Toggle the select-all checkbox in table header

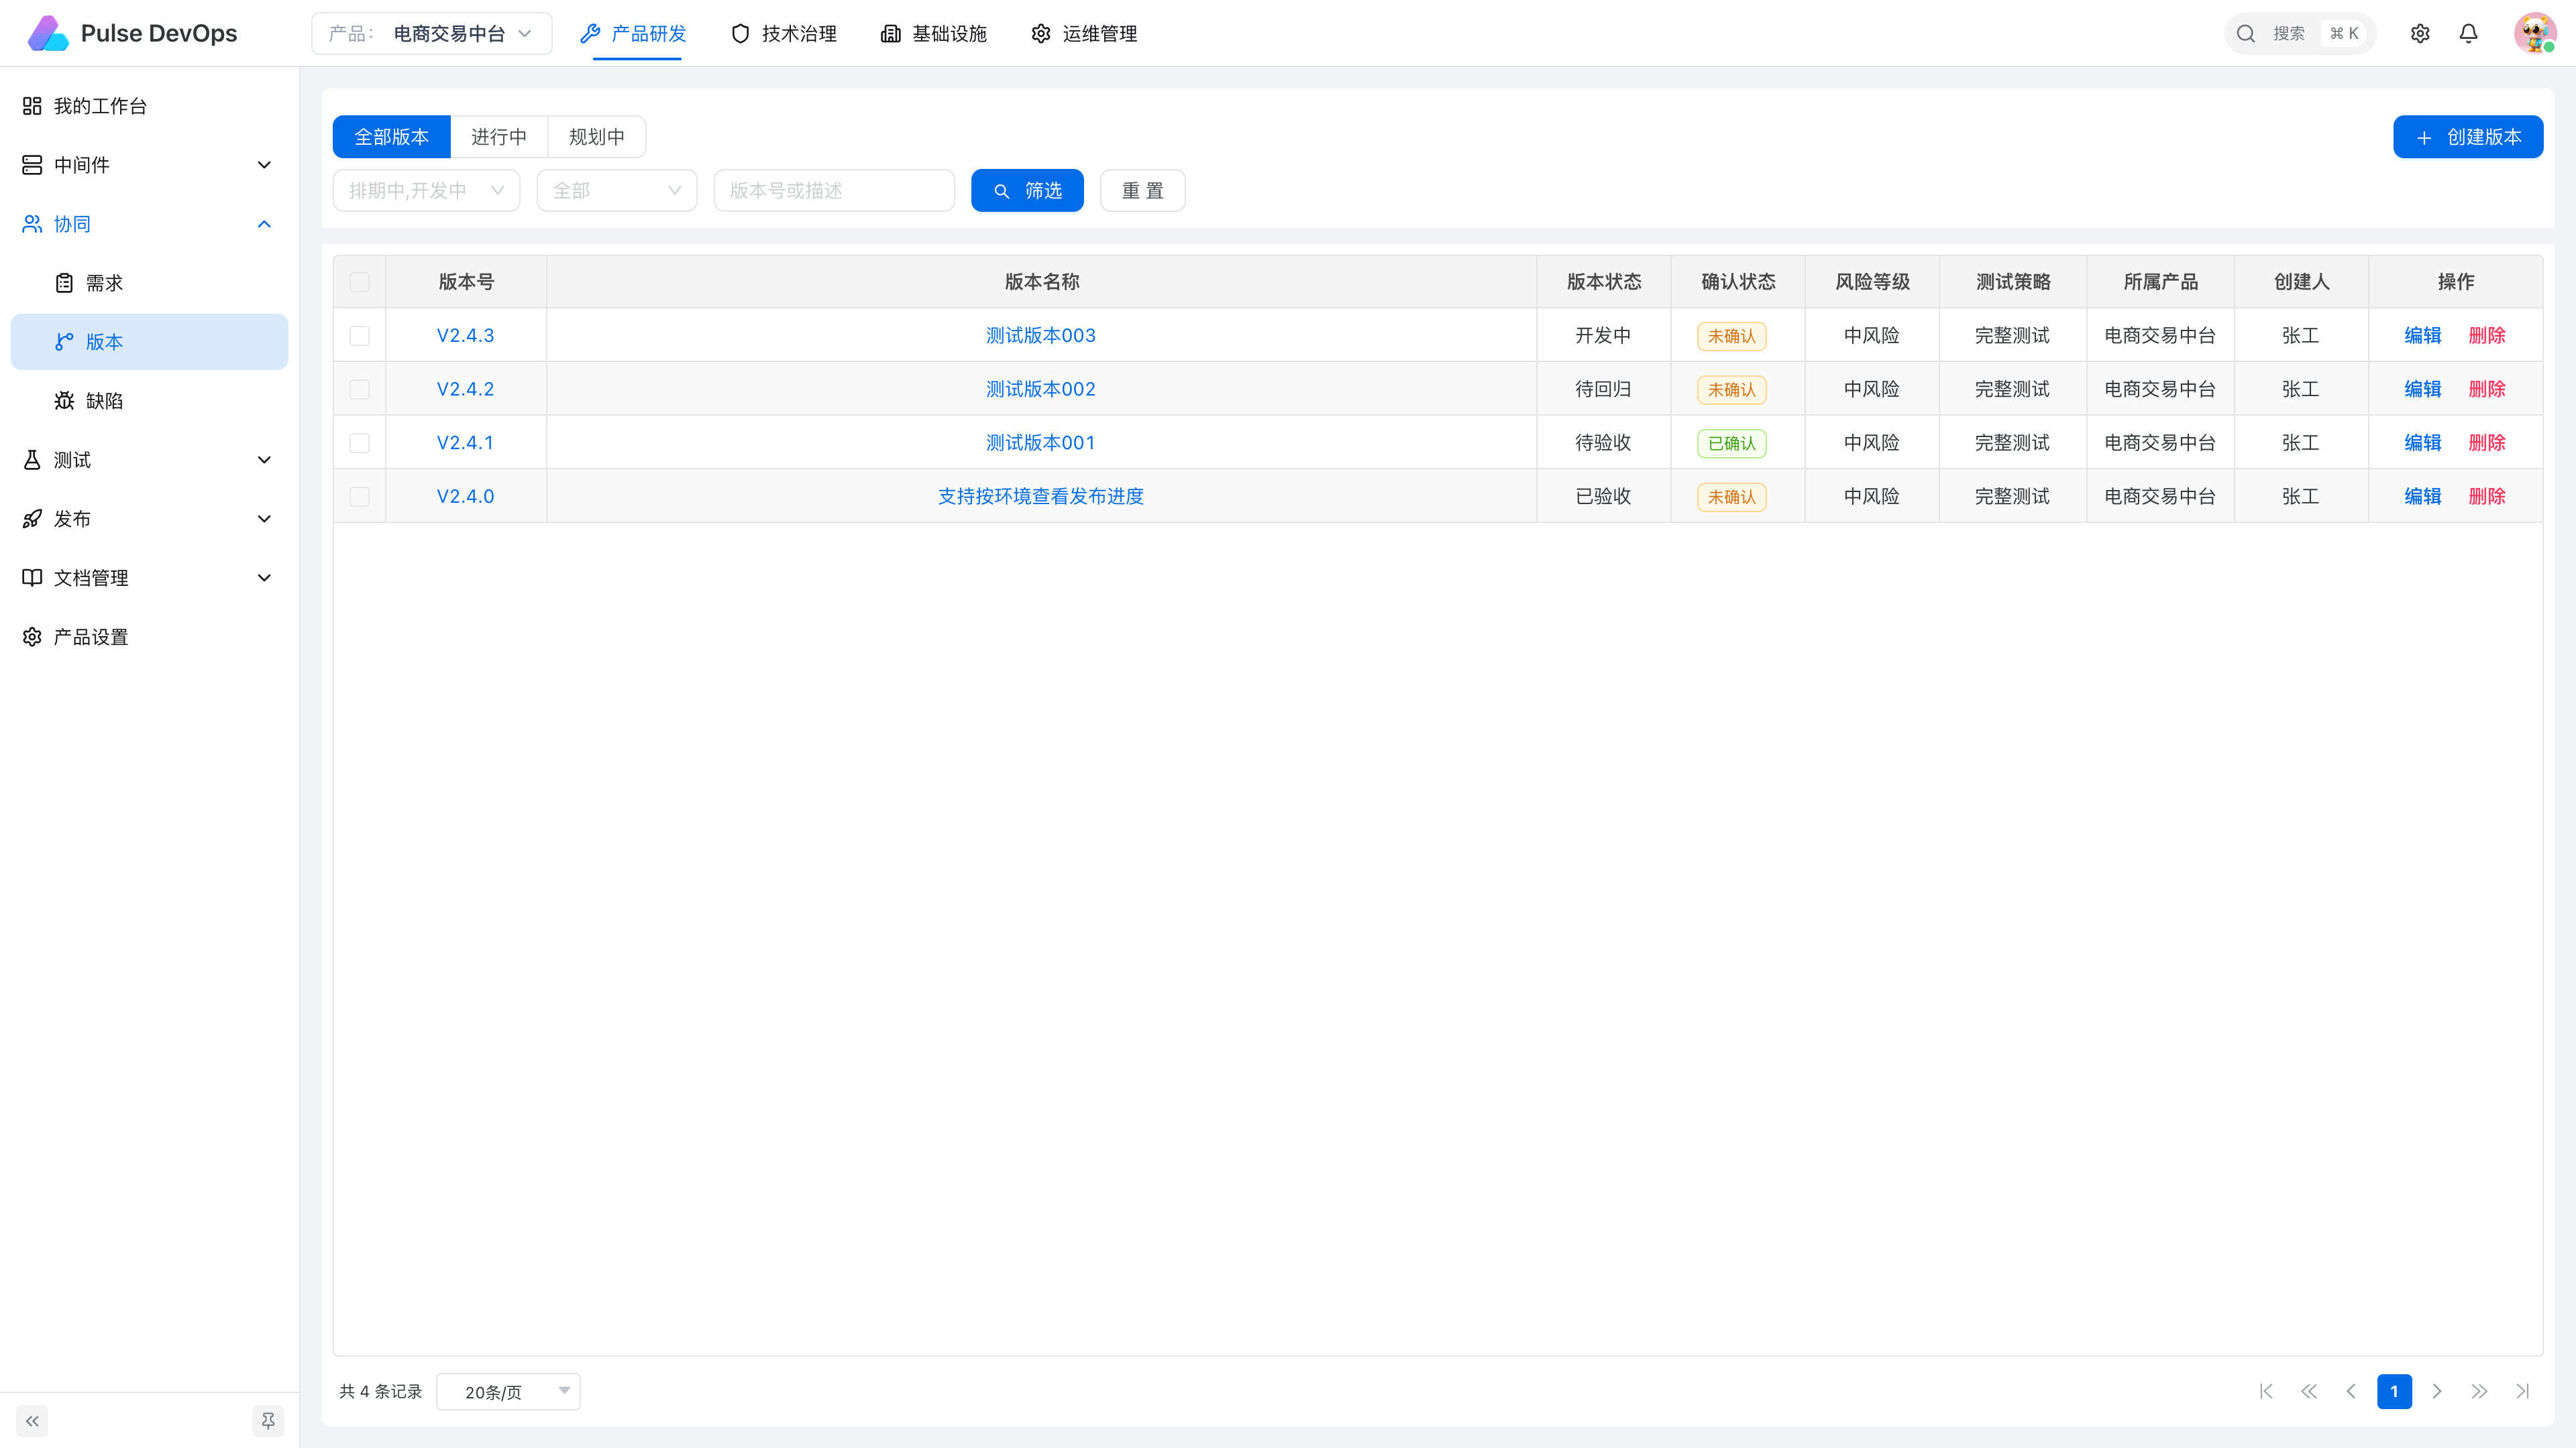click(x=360, y=282)
